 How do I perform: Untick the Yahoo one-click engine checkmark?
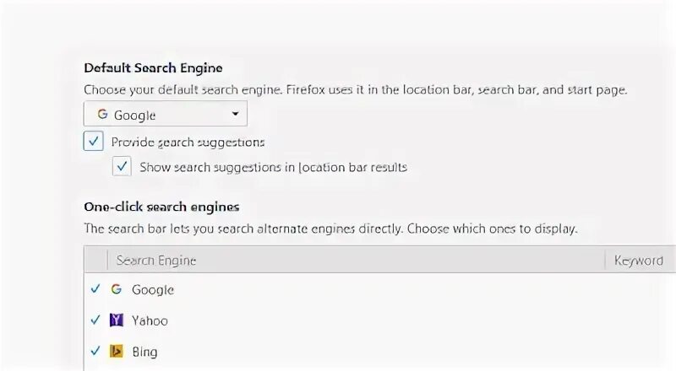[95, 320]
